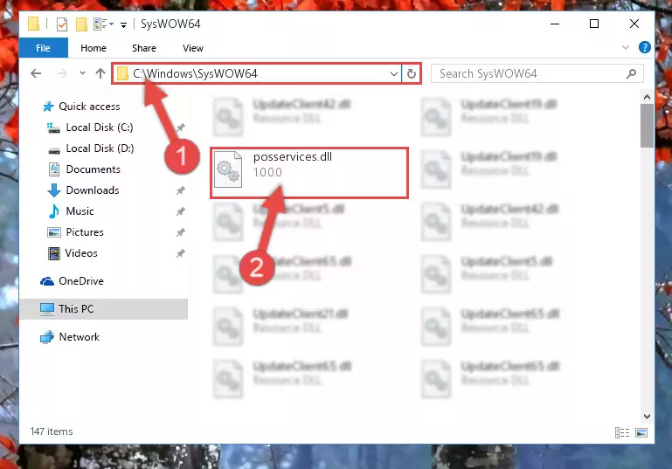This screenshot has height=469, width=672.
Task: Expand the ribbon with the chevron
Action: (626, 47)
